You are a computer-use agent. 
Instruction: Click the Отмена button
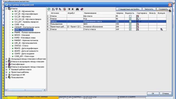tap(166, 94)
